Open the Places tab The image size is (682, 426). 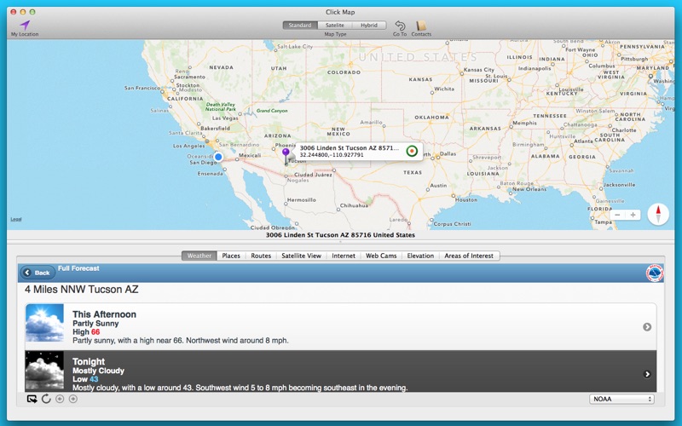[231, 256]
